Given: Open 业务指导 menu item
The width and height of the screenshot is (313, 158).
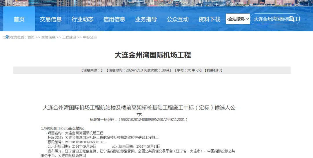Looking at the screenshot, I should (146, 19).
